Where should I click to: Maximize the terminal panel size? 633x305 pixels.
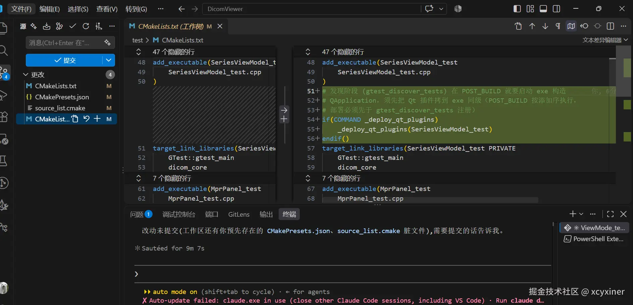(611, 214)
